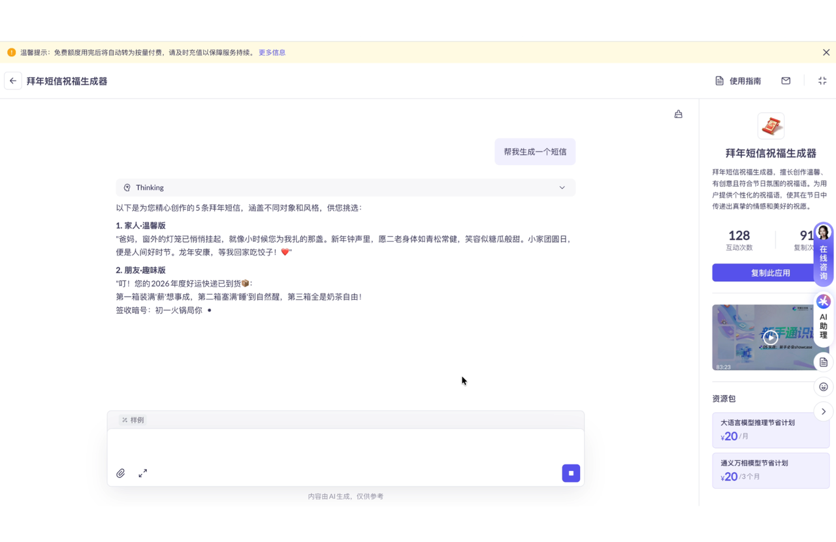Insert the 样例 sample prompt

point(132,420)
